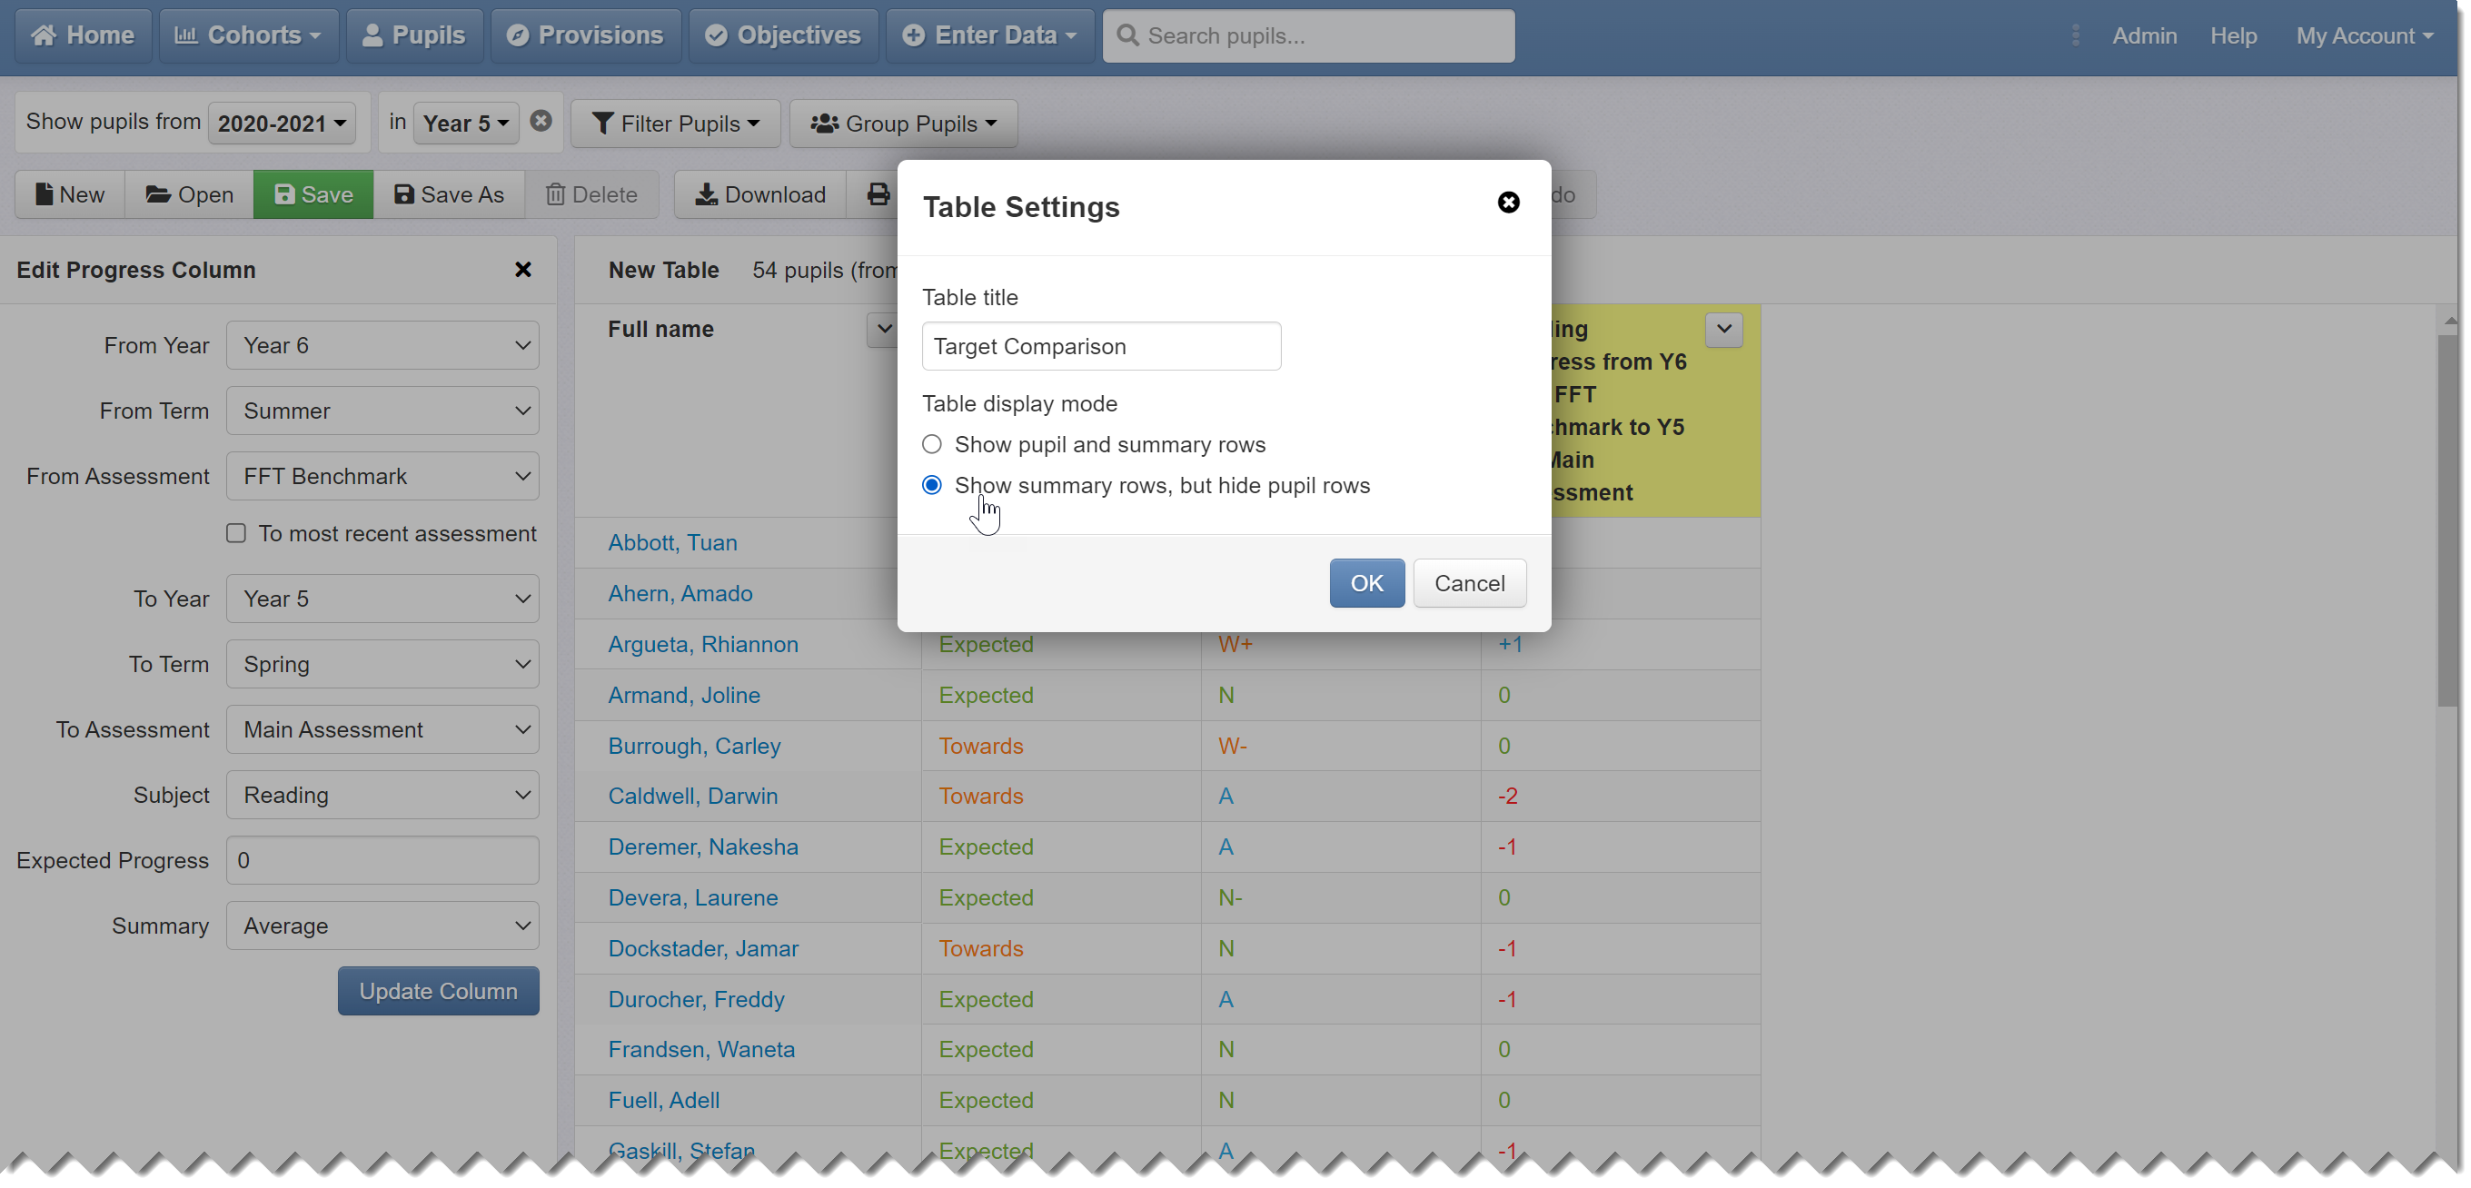Select Show pupil and summary rows

(931, 444)
